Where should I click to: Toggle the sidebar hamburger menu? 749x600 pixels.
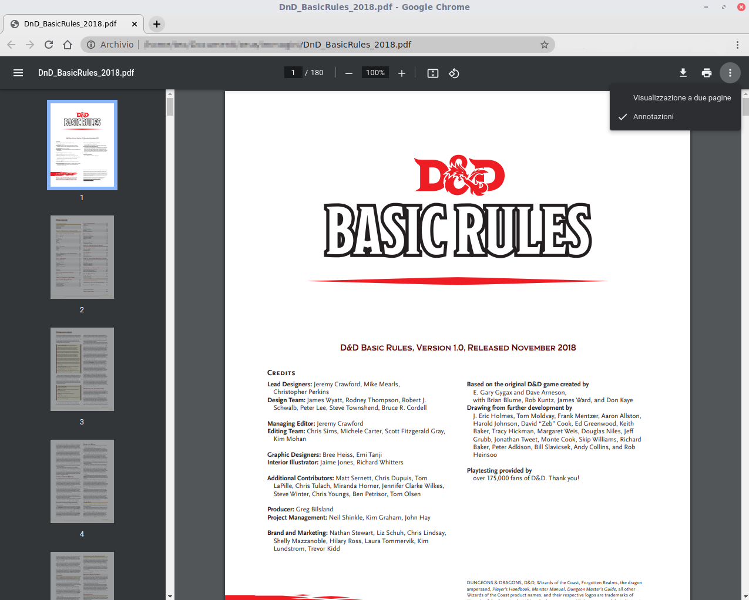pos(18,73)
